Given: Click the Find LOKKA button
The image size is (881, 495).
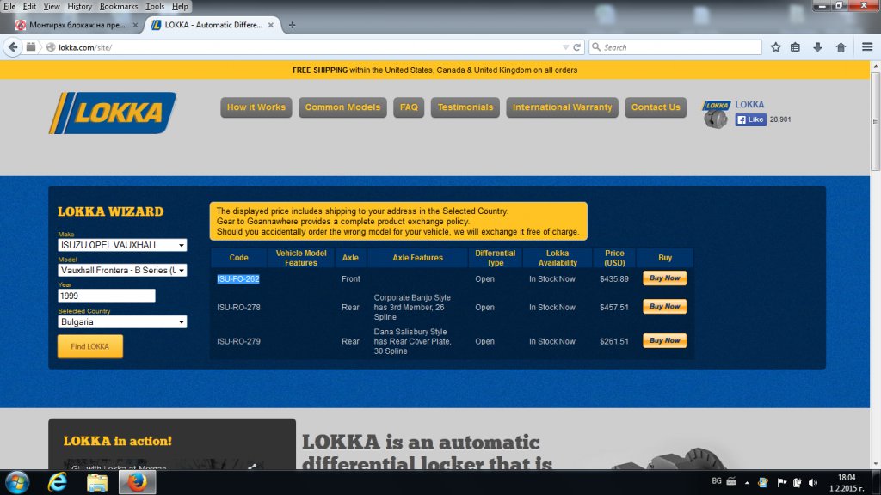Looking at the screenshot, I should [x=89, y=346].
